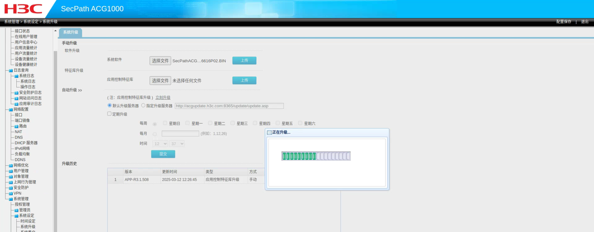Click the monthly dates input field
Image resolution: width=594 pixels, height=232 pixels.
(180, 133)
